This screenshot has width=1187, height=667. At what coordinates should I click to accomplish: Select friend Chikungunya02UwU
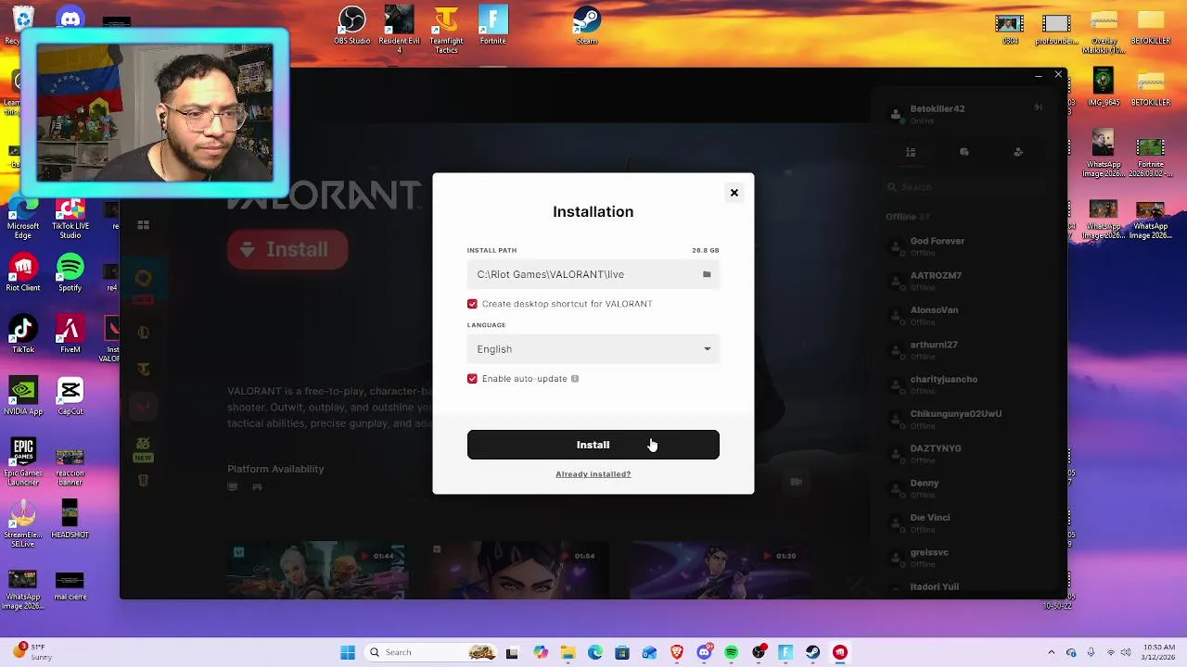pyautogui.click(x=964, y=419)
